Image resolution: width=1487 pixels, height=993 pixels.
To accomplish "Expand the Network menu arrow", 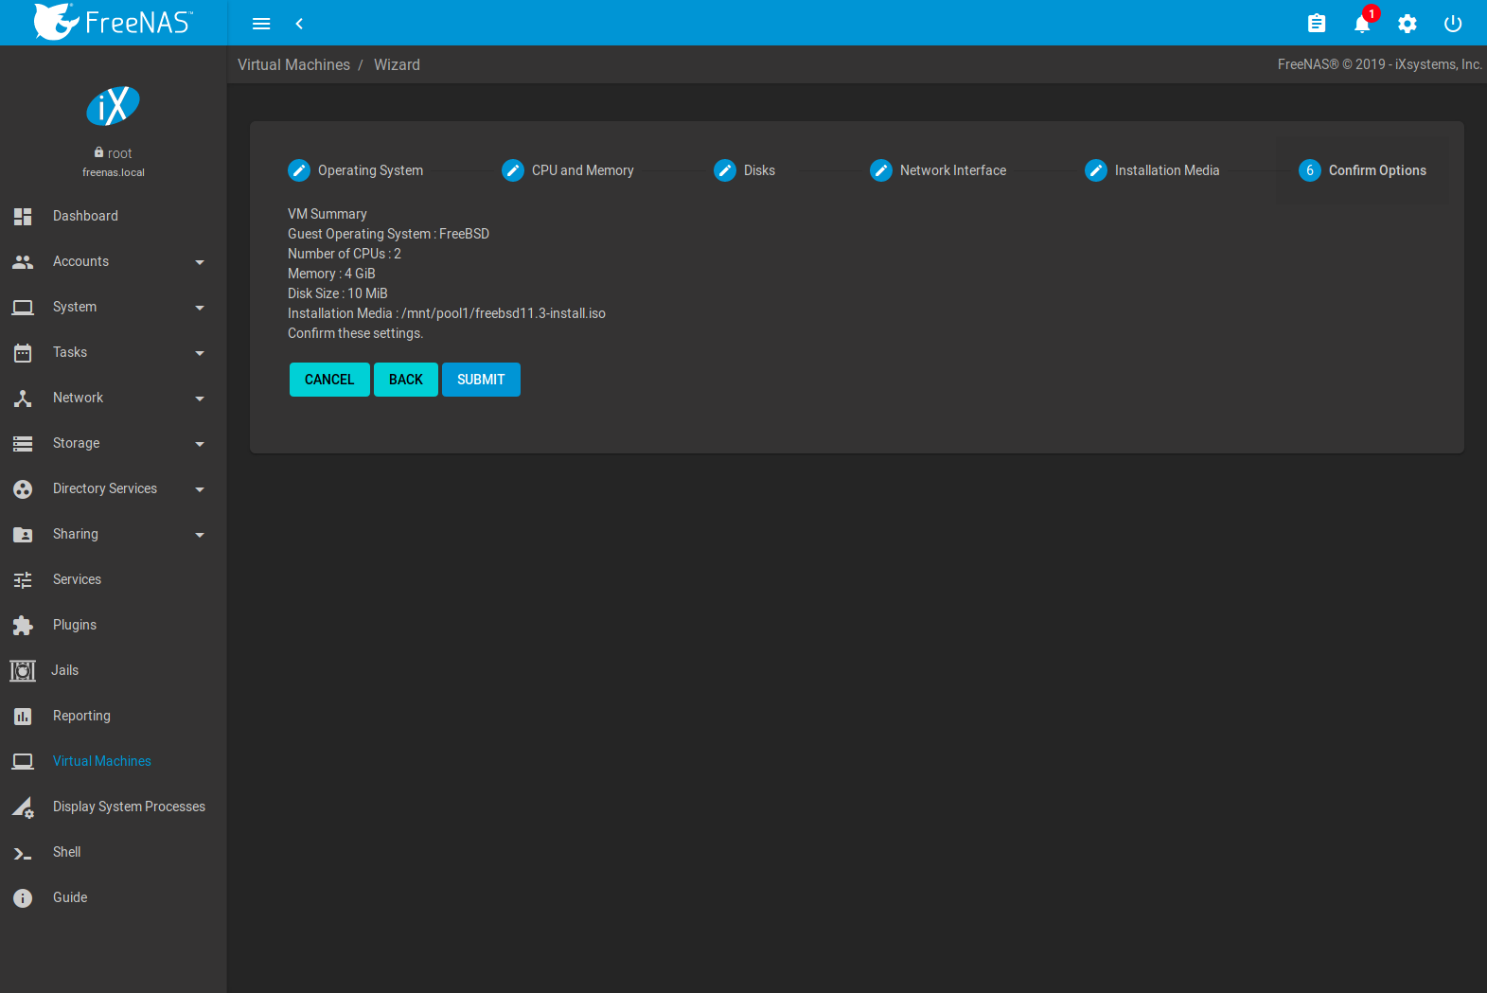I will coord(200,399).
